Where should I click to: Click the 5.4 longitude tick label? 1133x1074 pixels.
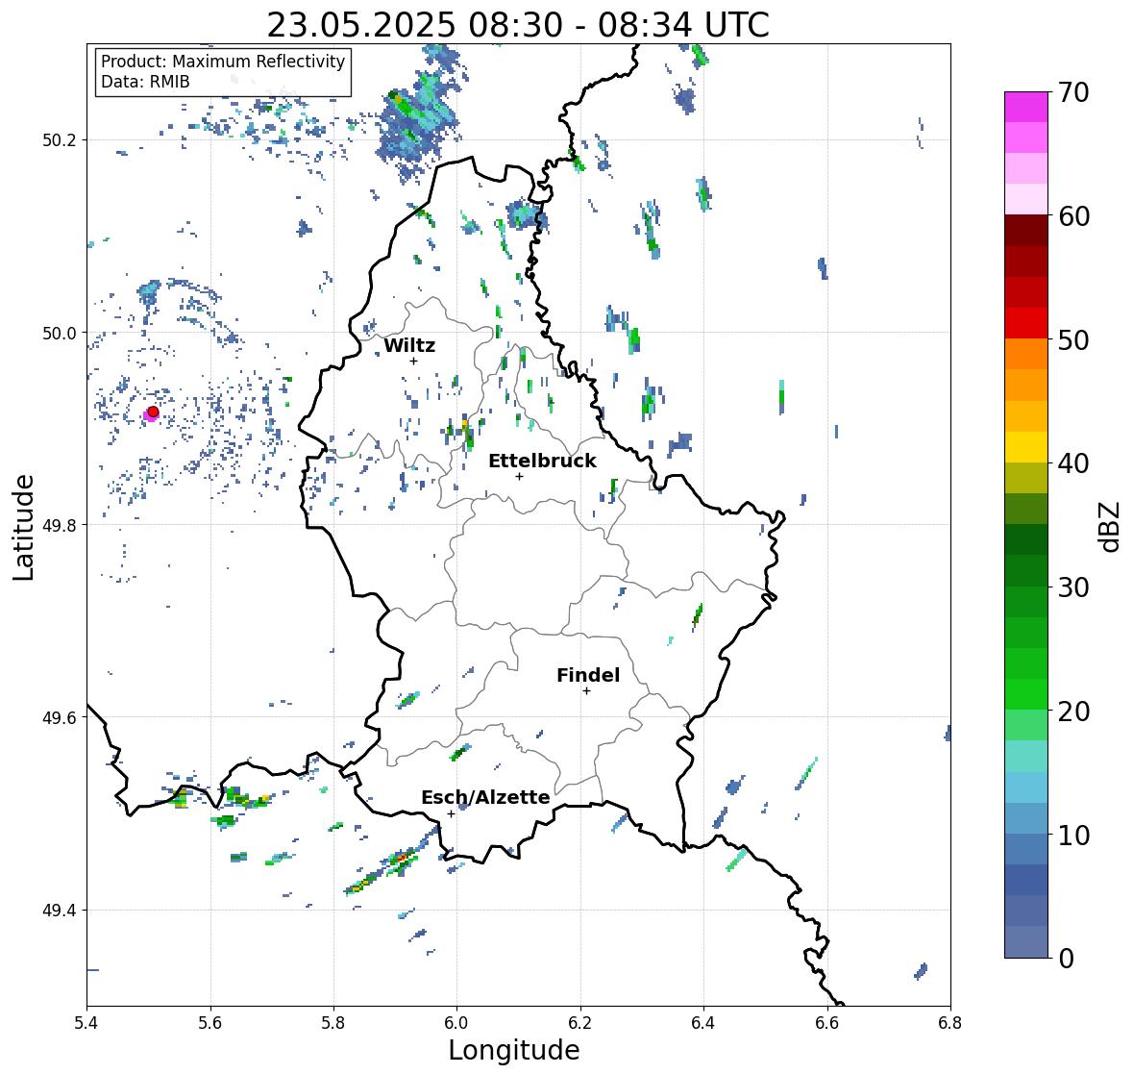87,1022
